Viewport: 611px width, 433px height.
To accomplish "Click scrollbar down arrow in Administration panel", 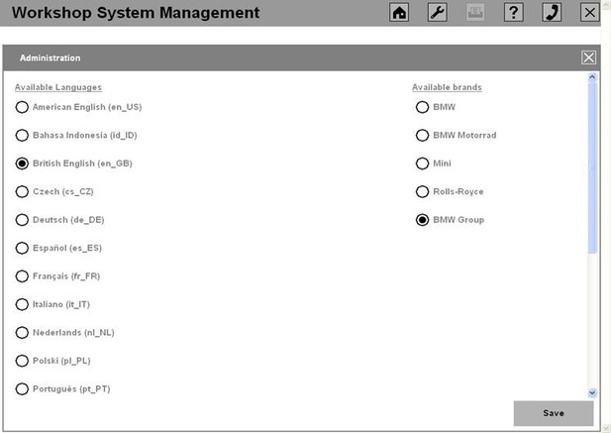I will pyautogui.click(x=592, y=392).
